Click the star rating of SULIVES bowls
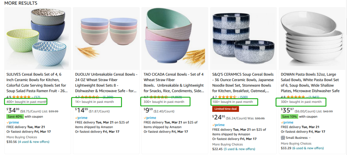Screen dimensions: 347x155 tap(21, 97)
